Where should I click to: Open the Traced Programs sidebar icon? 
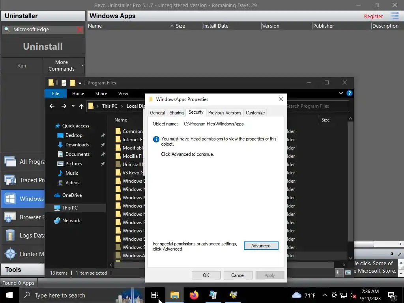pyautogui.click(x=10, y=180)
